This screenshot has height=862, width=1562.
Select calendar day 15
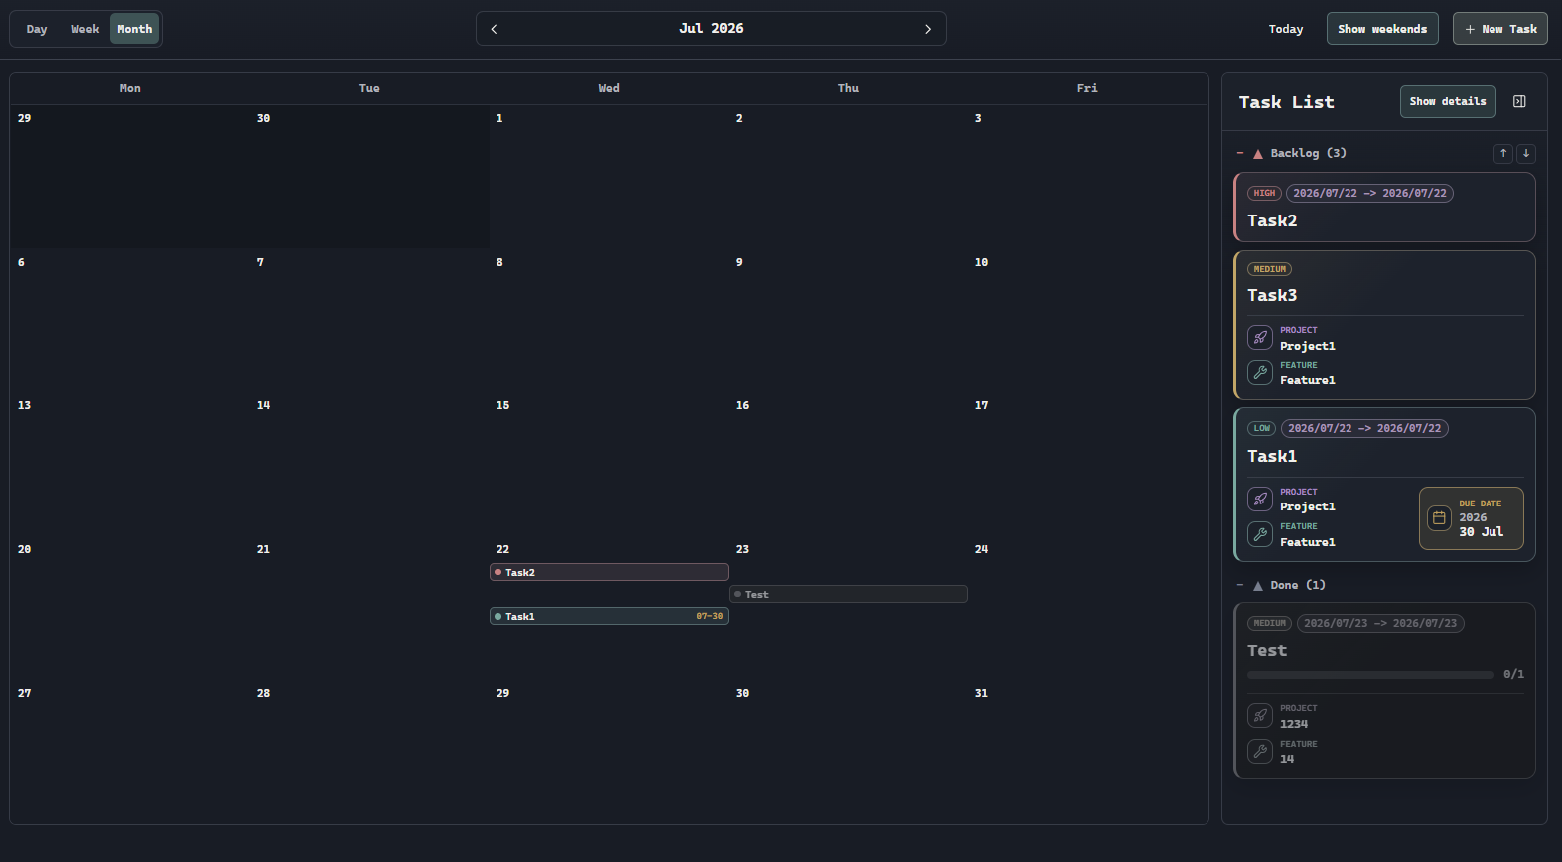tap(502, 405)
